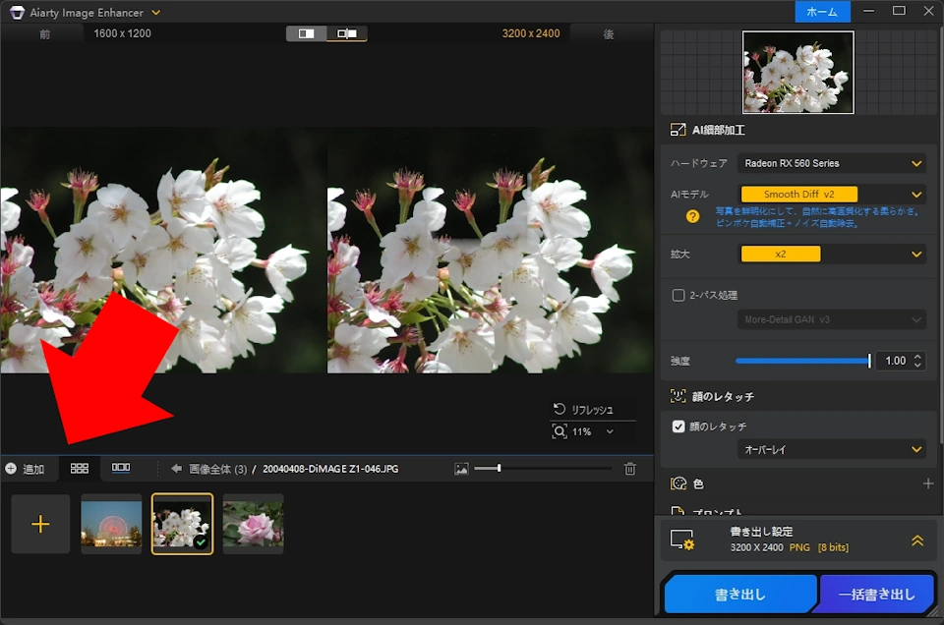Click the 強度 strength slider

(x=801, y=361)
